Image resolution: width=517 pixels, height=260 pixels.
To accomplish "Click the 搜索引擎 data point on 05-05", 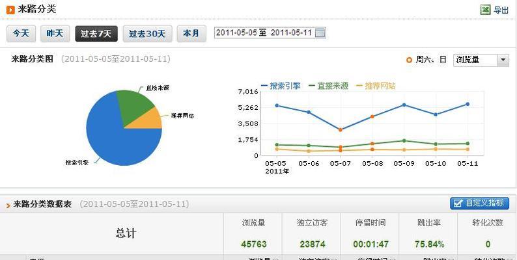I will [x=277, y=105].
